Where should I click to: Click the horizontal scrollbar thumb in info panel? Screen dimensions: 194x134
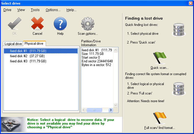pyautogui.click(x=94, y=110)
